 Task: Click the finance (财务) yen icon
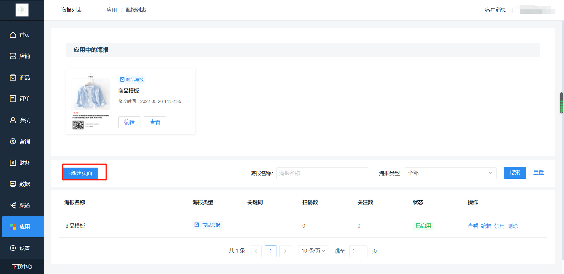point(13,163)
